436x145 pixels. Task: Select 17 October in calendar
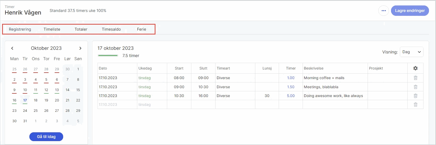(25, 100)
